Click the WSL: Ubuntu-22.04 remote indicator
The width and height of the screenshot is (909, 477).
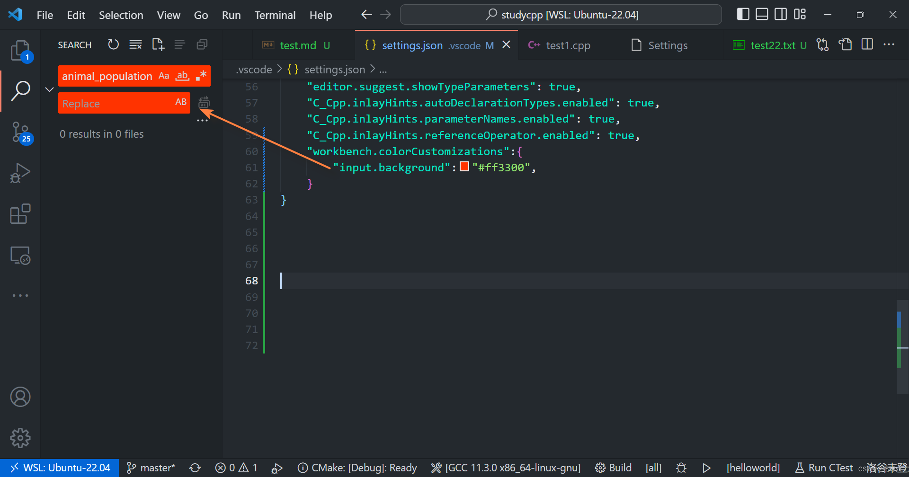pos(60,468)
